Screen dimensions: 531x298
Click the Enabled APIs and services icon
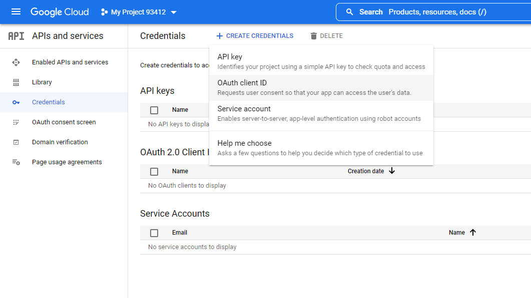[x=16, y=62]
